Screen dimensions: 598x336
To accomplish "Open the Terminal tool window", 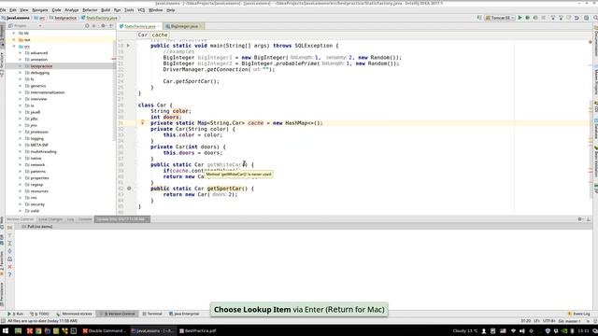I will (152, 314).
